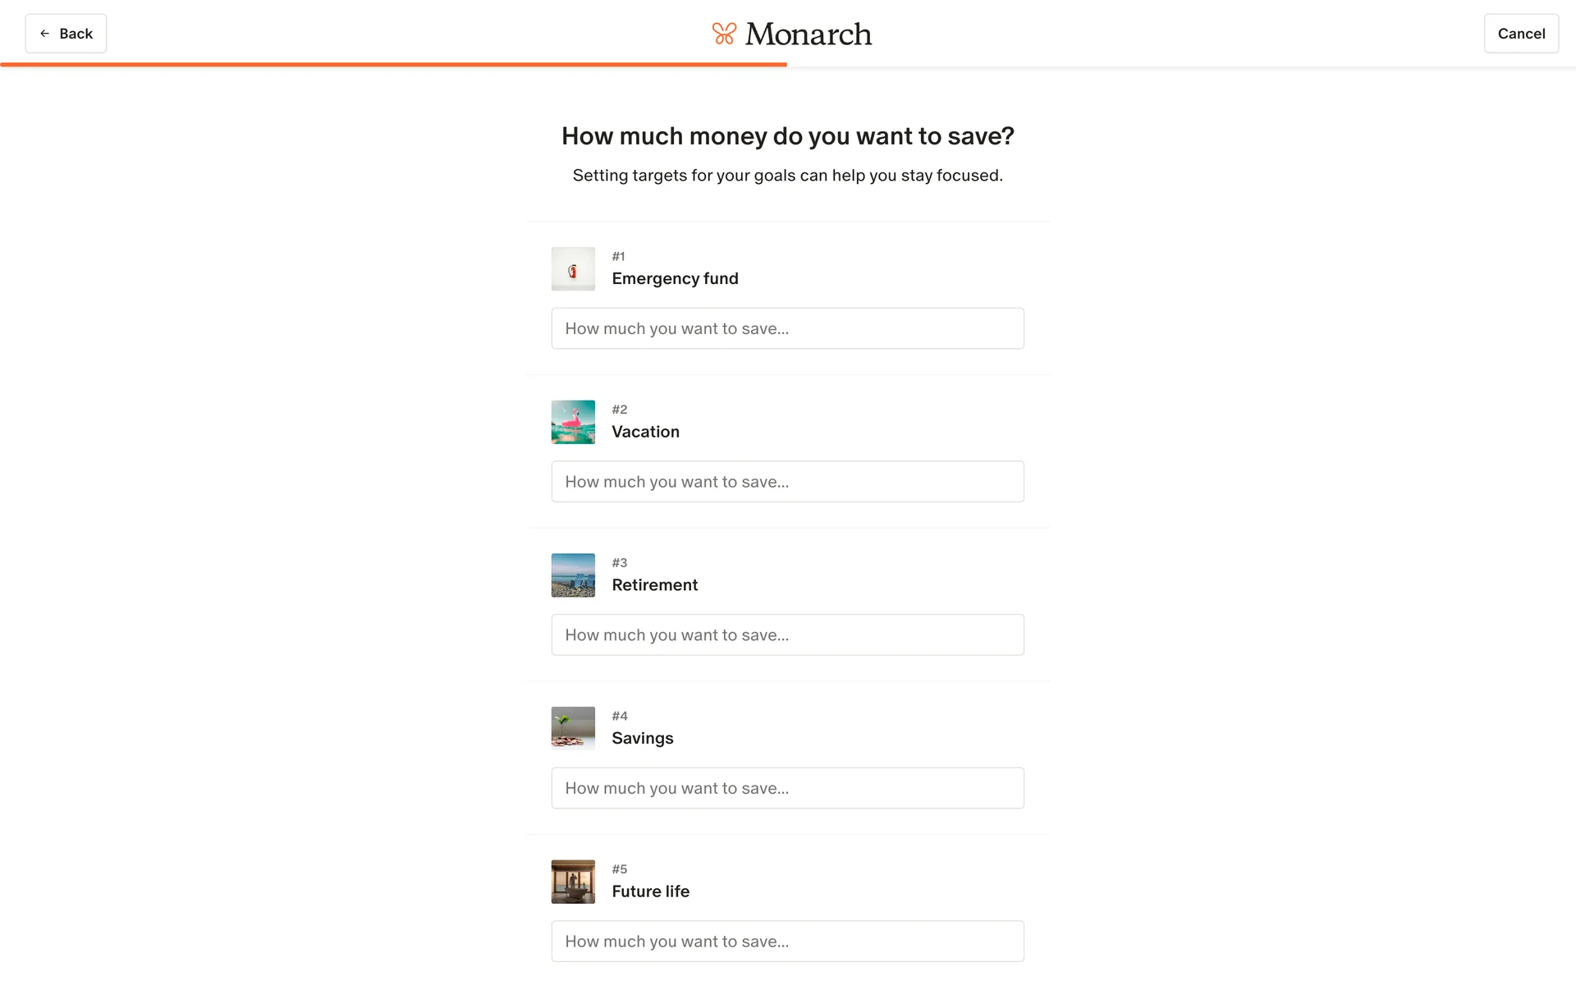Click the Savings goal amount input

(x=787, y=788)
